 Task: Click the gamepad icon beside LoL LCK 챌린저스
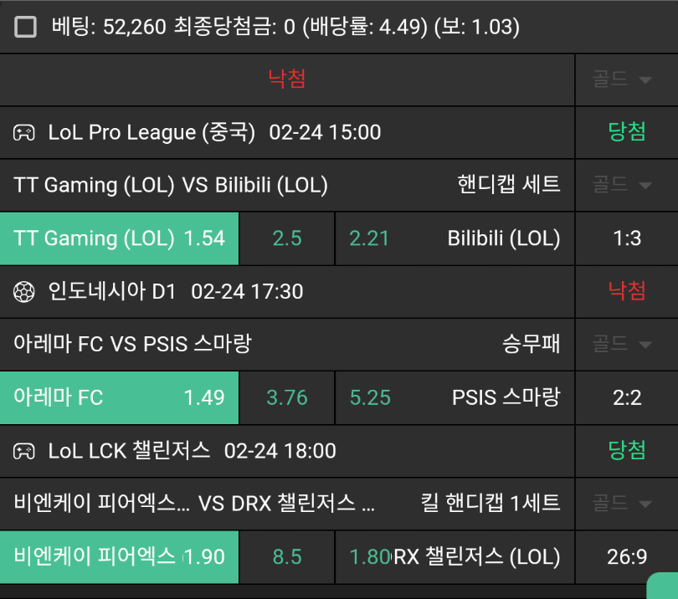click(23, 451)
